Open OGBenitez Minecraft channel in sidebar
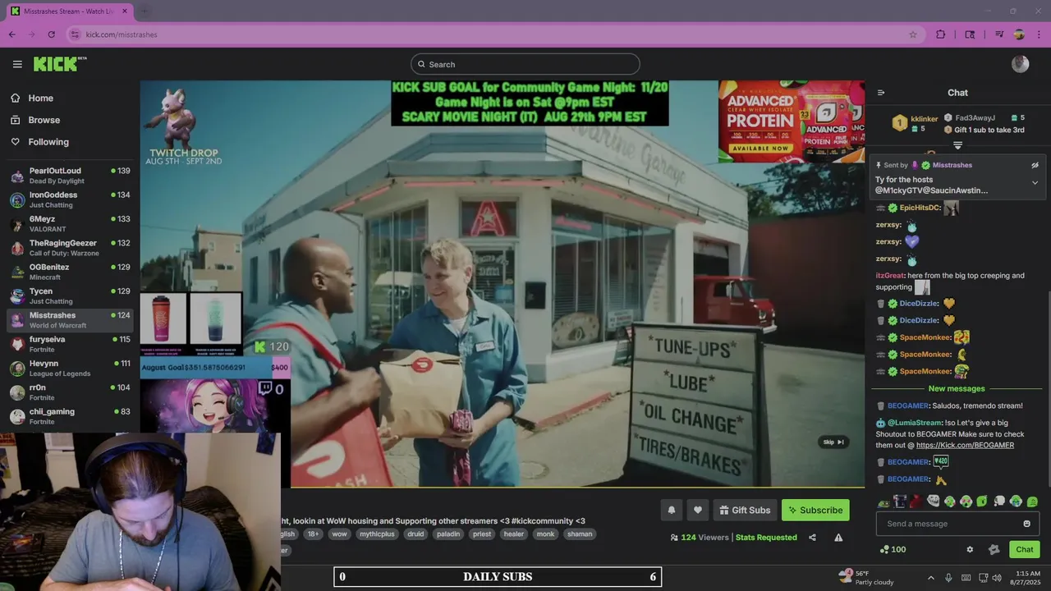 coord(70,272)
